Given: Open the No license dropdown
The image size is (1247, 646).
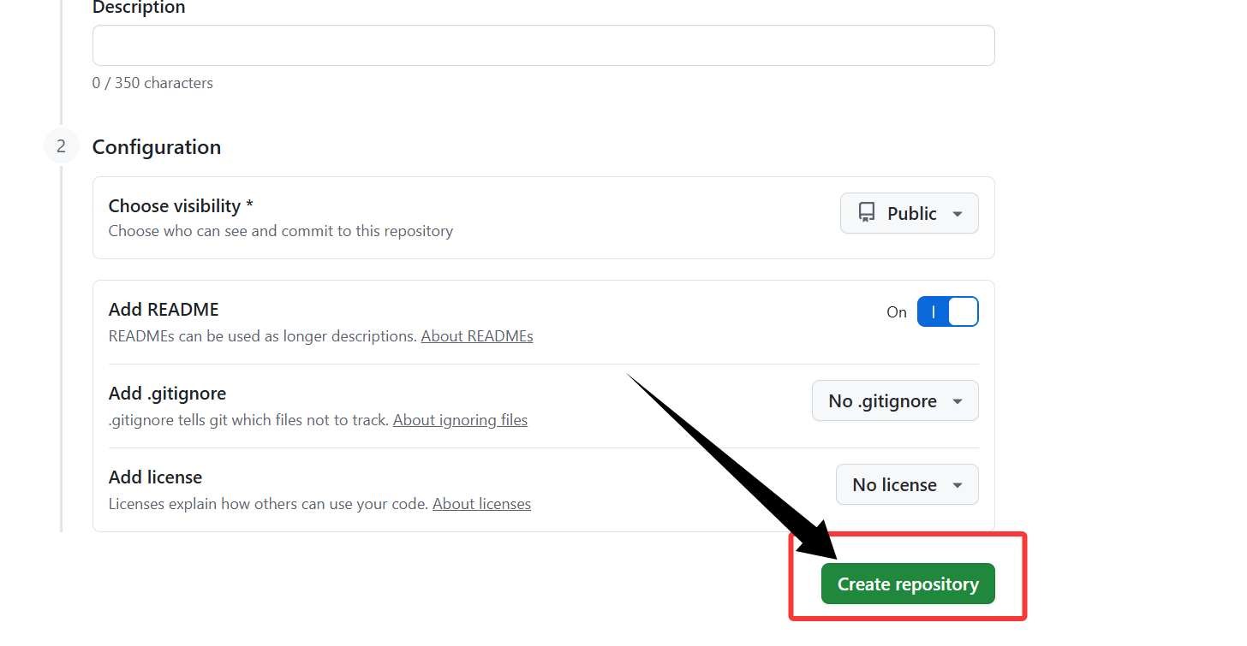Looking at the screenshot, I should pyautogui.click(x=906, y=484).
